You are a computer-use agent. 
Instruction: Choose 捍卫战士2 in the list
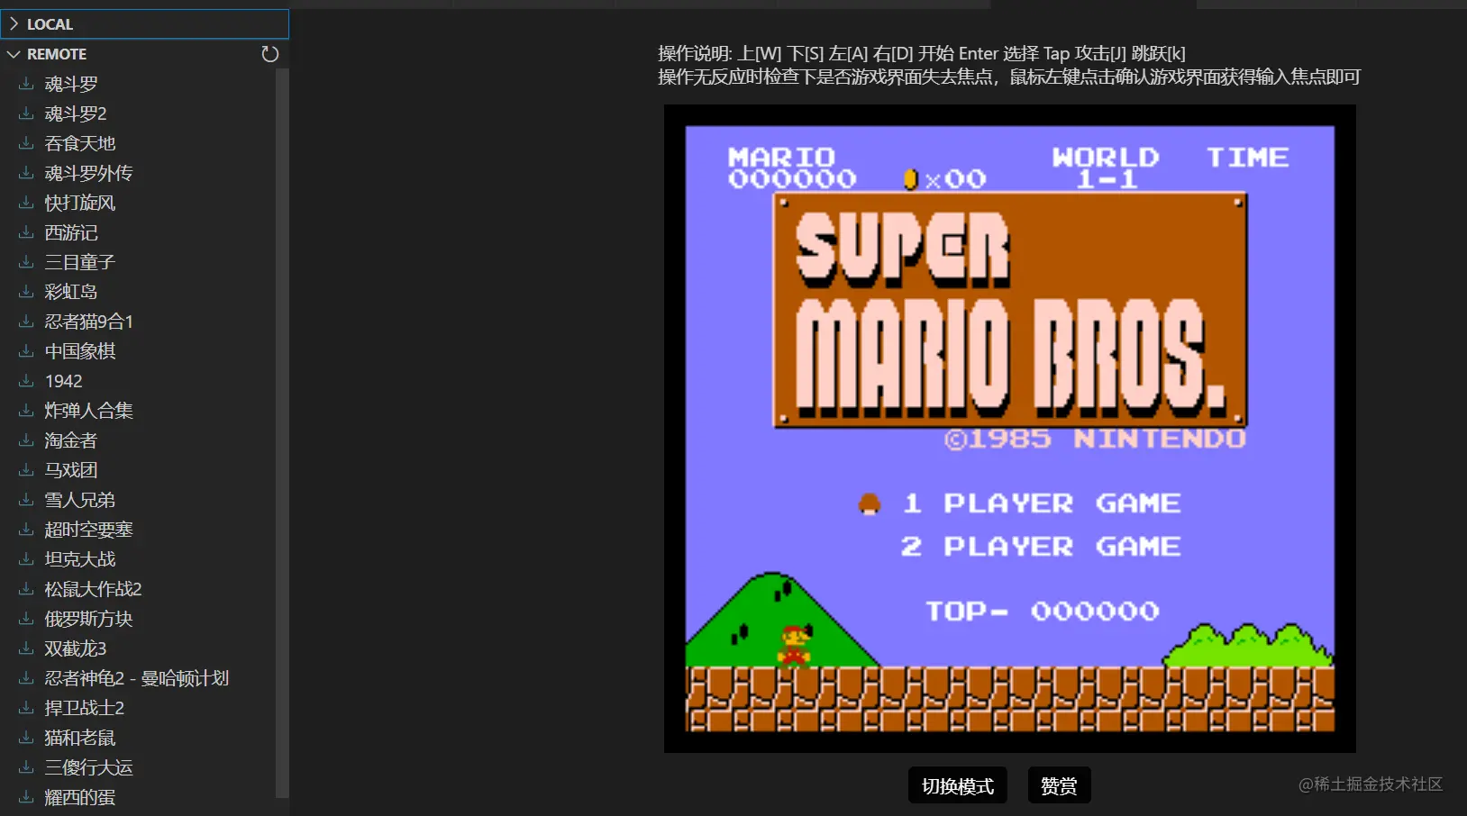click(x=85, y=708)
